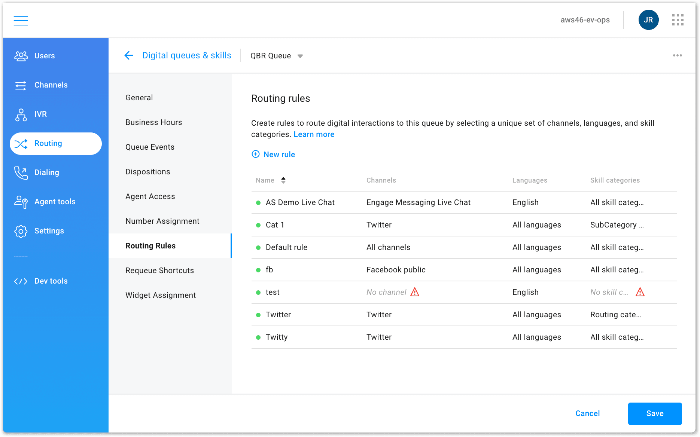Open the apps grid in the top right
This screenshot has height=437, width=700.
[x=678, y=20]
